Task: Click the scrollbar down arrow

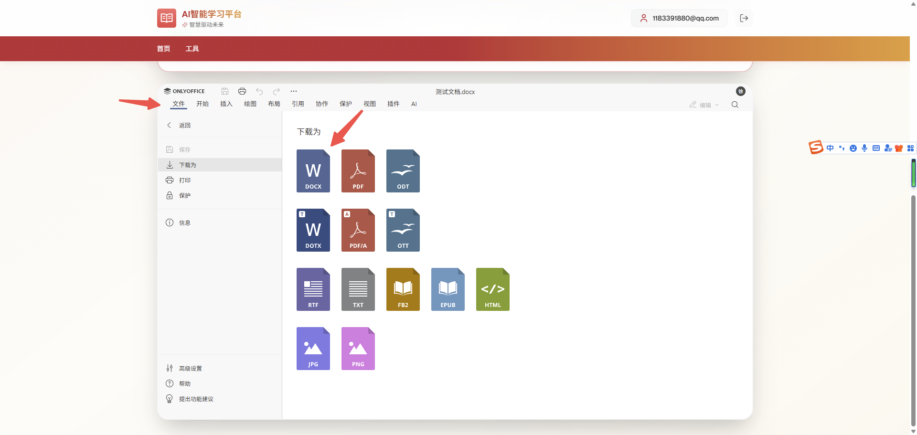Action: 914,431
